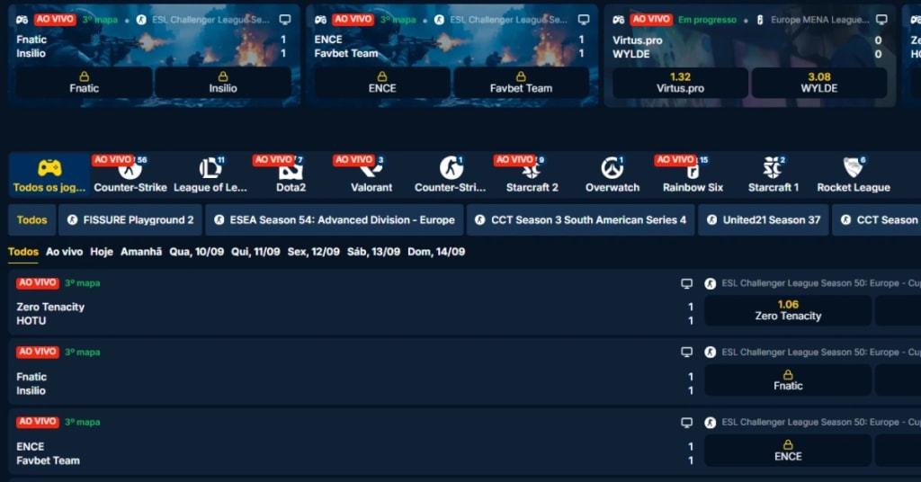921x482 pixels.
Task: Click WYLDE team name in top card
Action: point(630,54)
